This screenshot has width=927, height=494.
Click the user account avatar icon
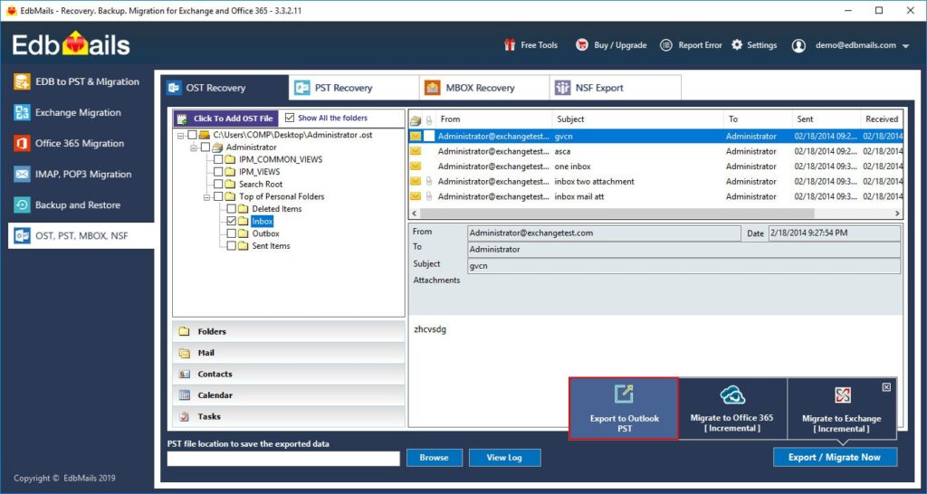point(798,45)
